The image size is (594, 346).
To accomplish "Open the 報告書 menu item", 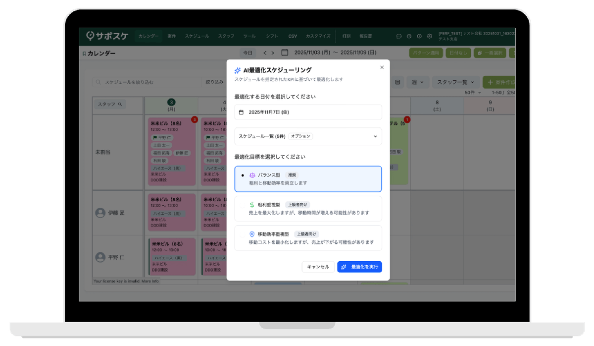I will coord(366,36).
